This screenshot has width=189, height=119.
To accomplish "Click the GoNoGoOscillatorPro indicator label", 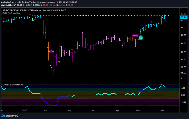I will (13, 85).
